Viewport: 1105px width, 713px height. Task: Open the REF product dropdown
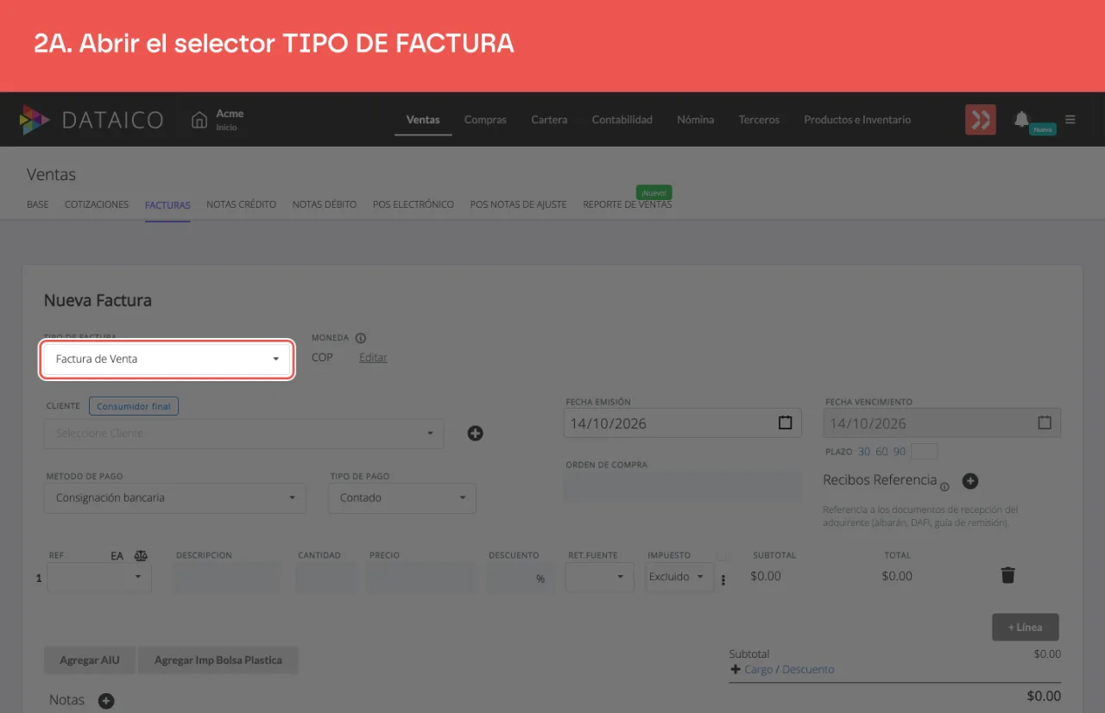point(99,578)
